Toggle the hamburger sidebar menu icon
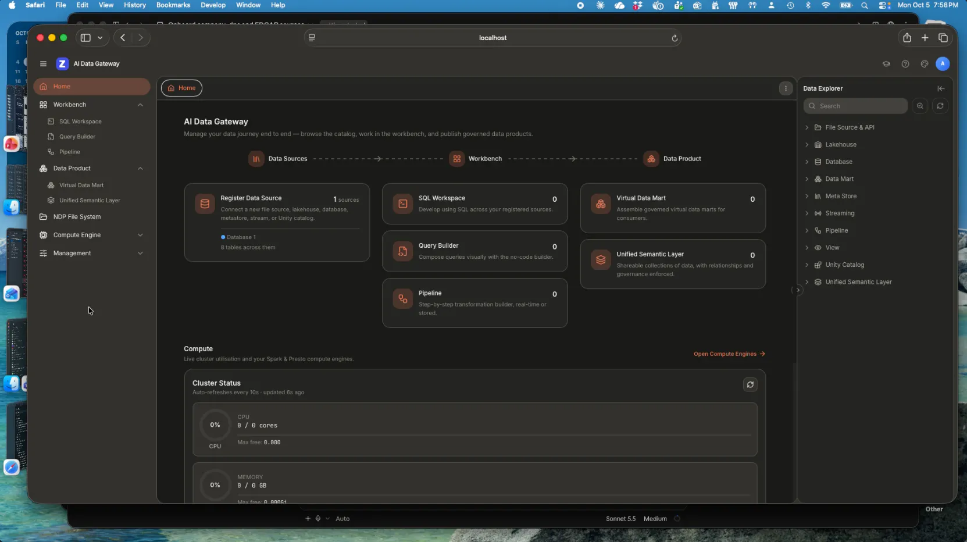The width and height of the screenshot is (967, 542). (43, 64)
